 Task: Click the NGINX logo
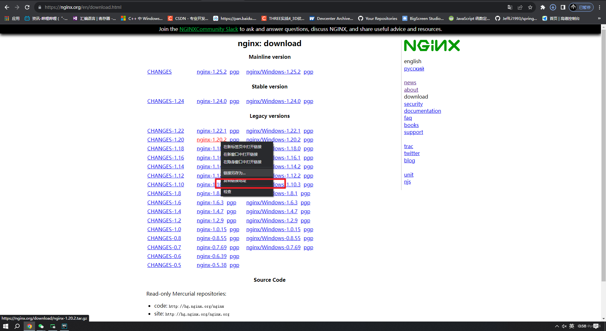pos(432,45)
